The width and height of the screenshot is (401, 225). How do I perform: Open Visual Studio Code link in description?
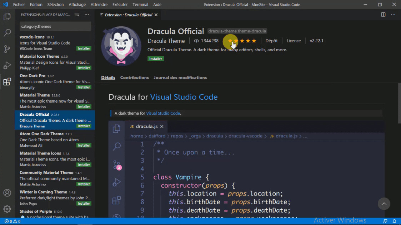click(x=163, y=113)
